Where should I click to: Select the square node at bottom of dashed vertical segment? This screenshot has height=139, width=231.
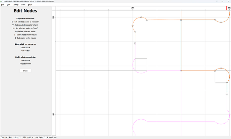click(135, 43)
